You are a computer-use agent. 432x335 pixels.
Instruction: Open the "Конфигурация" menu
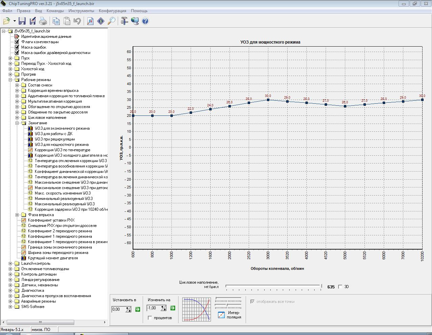coord(112,11)
